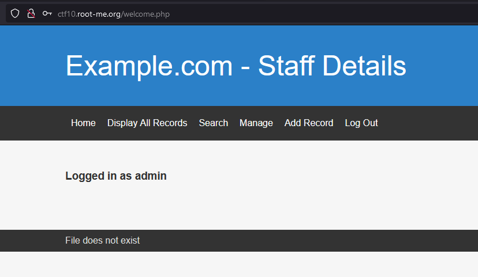Click the 'Staff Details' words in header
The height and width of the screenshot is (277, 478).
tap(332, 66)
